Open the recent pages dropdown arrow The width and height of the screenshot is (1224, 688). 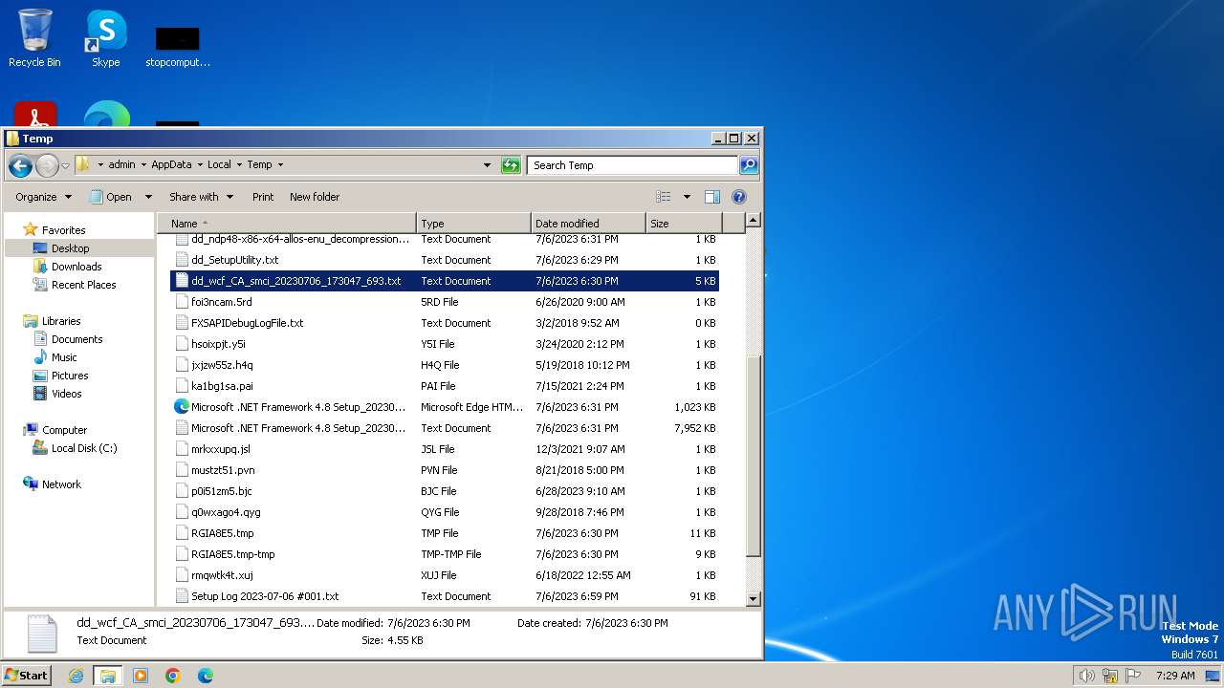pyautogui.click(x=65, y=165)
